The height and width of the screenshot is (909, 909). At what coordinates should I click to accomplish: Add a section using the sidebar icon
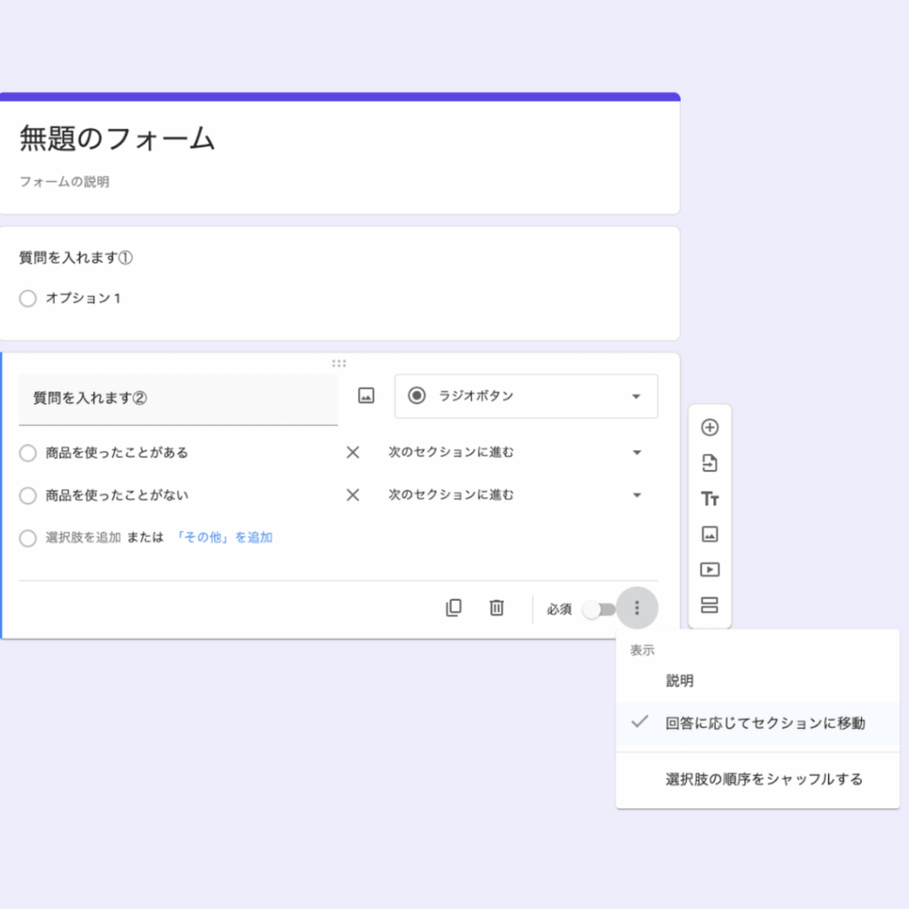709,605
